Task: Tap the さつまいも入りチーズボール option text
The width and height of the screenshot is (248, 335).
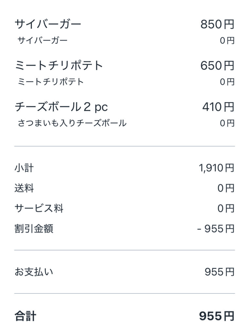Action: click(x=72, y=123)
